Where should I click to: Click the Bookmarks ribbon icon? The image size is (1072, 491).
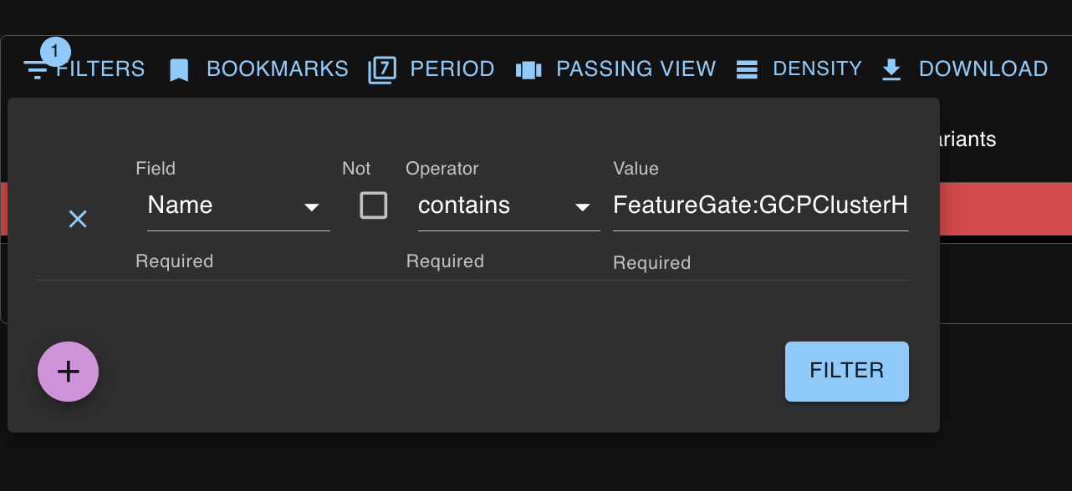179,70
